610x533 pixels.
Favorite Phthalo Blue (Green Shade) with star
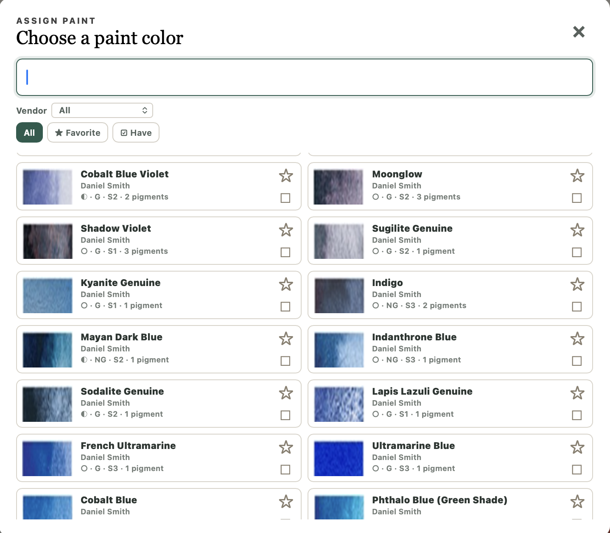click(x=577, y=502)
